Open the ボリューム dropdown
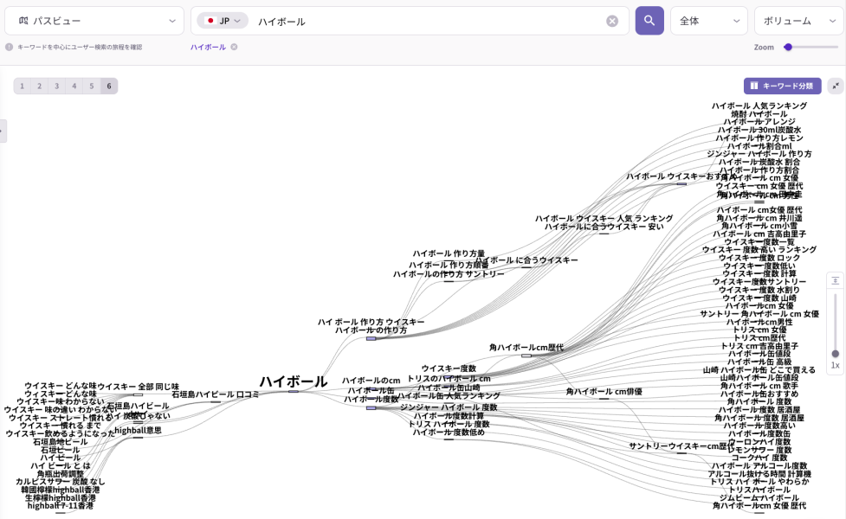The height and width of the screenshot is (519, 846). click(797, 20)
